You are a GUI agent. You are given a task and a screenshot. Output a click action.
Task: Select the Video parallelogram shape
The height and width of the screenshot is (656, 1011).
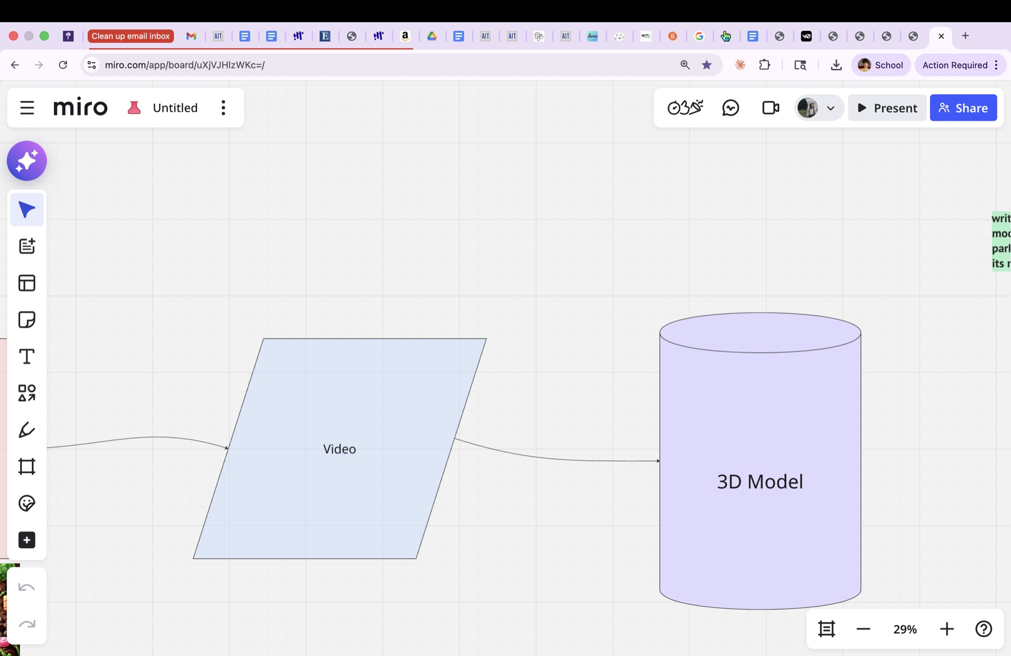pyautogui.click(x=339, y=448)
